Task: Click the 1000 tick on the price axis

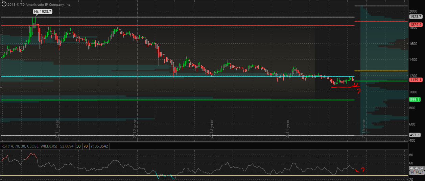Action: tap(414, 92)
